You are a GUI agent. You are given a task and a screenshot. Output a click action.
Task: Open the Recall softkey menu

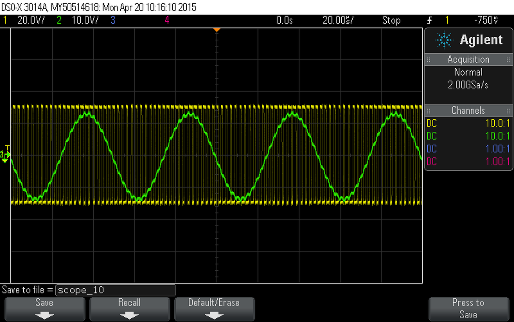pyautogui.click(x=129, y=309)
